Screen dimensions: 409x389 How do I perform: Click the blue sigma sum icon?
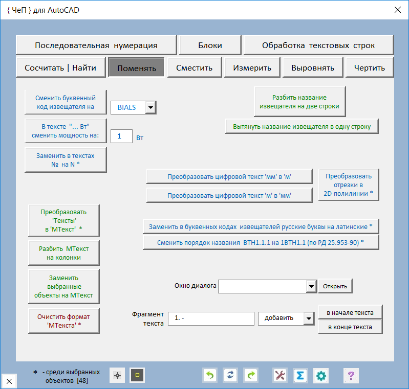pos(300,376)
